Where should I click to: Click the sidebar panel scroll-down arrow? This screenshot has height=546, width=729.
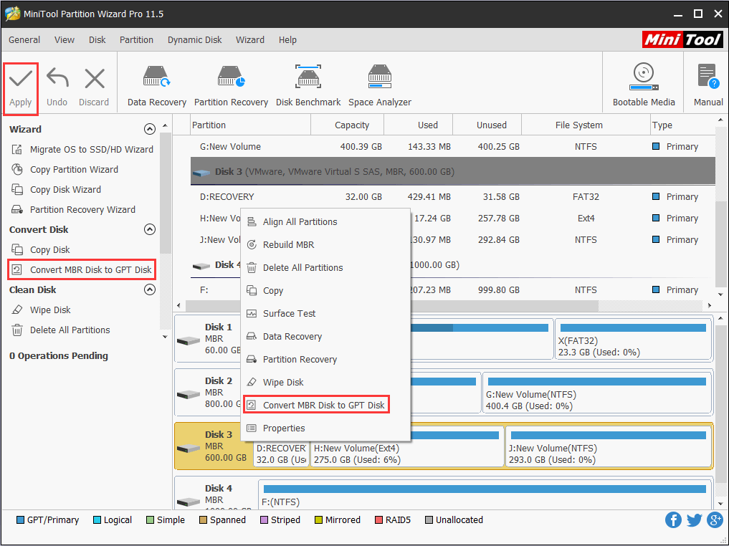165,337
